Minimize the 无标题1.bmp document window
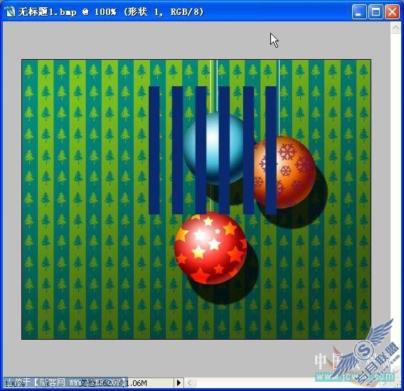 pyautogui.click(x=359, y=12)
